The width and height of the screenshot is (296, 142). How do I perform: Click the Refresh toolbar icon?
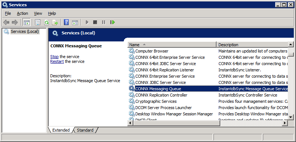click(46, 23)
